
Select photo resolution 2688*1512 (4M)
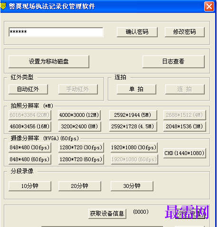[185, 115]
